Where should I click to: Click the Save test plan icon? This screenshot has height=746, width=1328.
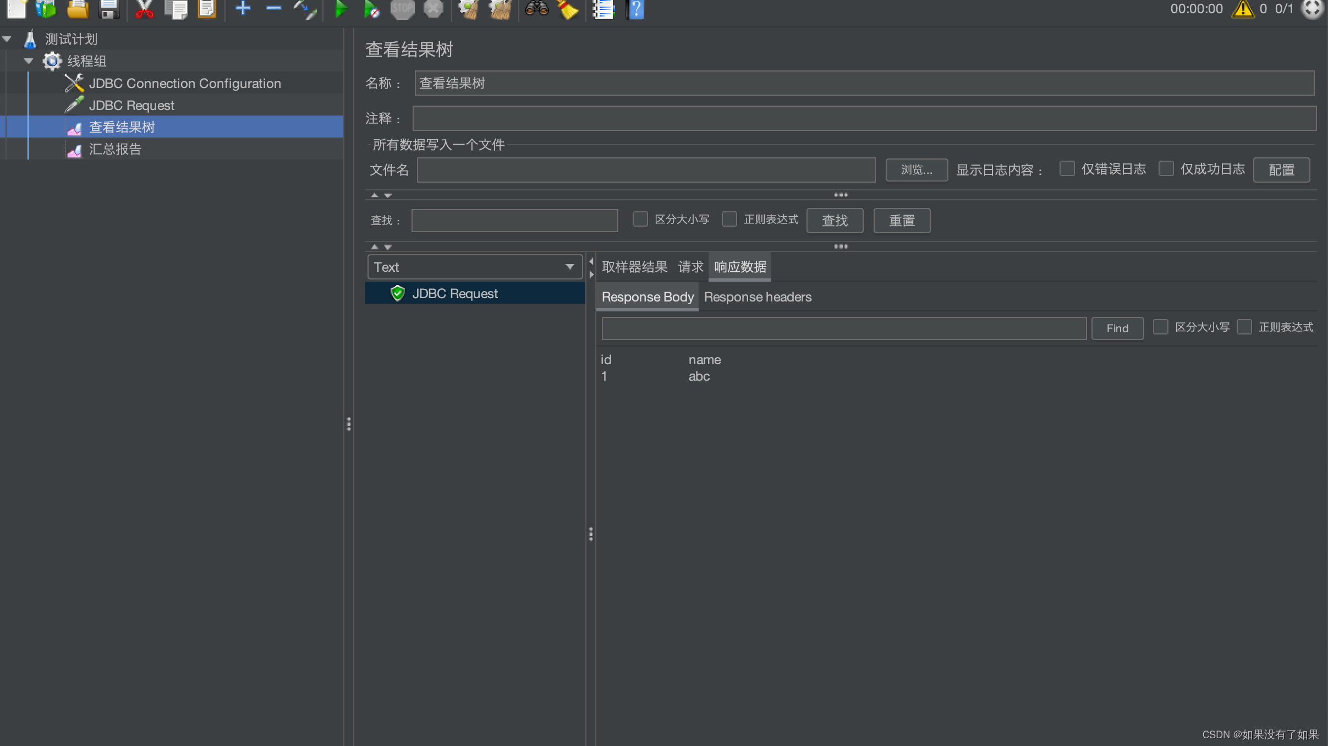tap(109, 9)
